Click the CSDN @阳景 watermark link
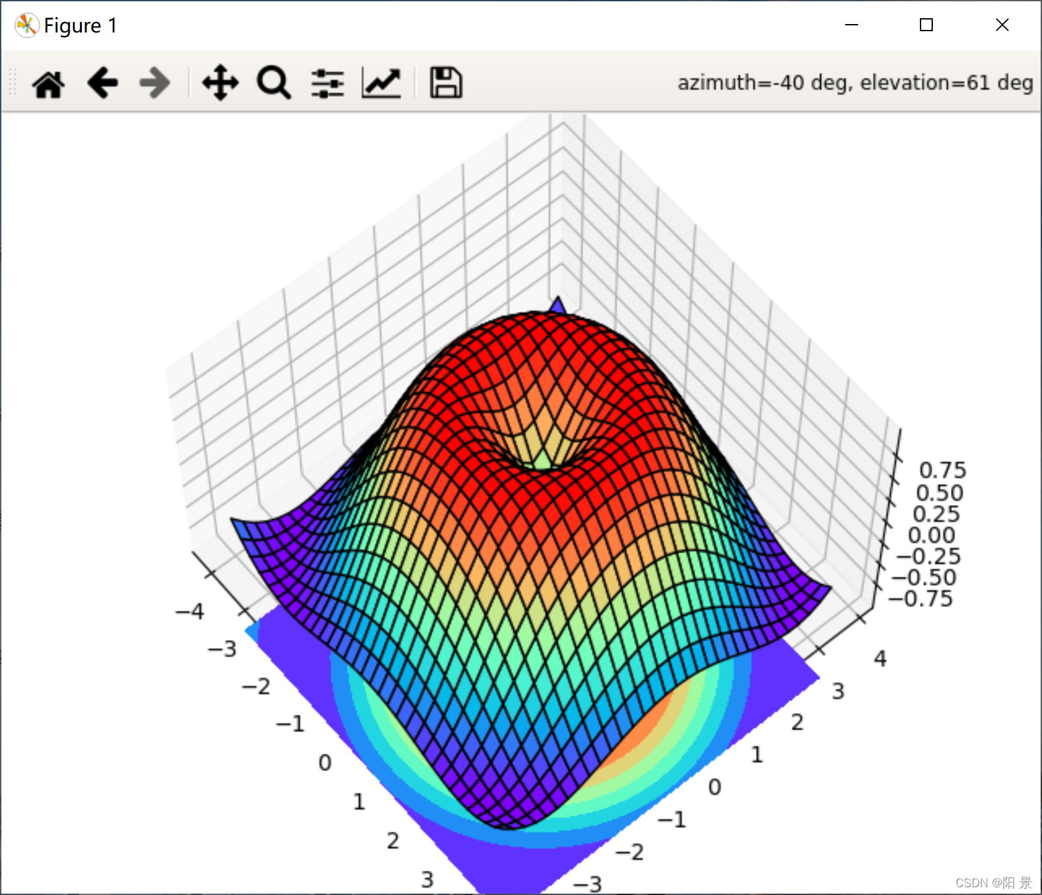Image resolution: width=1042 pixels, height=895 pixels. [993, 883]
